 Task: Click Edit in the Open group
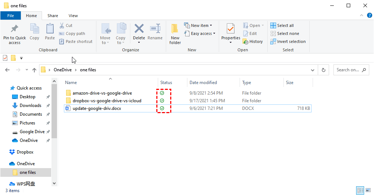point(250,33)
